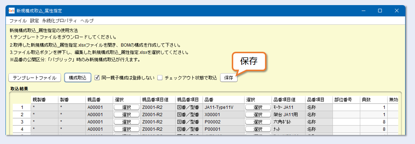The image size is (415, 144).
Task: Open the 設定 menu
Action: (x=34, y=20)
